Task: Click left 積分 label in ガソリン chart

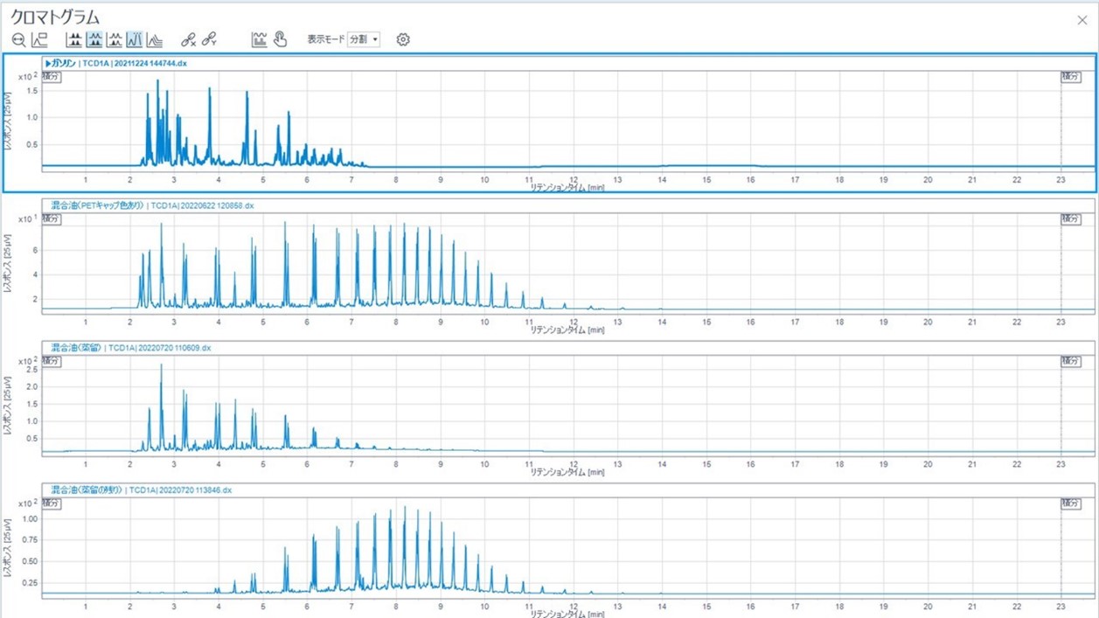Action: point(52,77)
